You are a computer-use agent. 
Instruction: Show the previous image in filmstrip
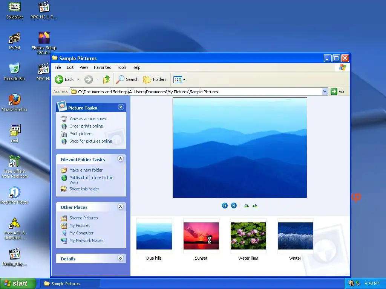[225, 205]
